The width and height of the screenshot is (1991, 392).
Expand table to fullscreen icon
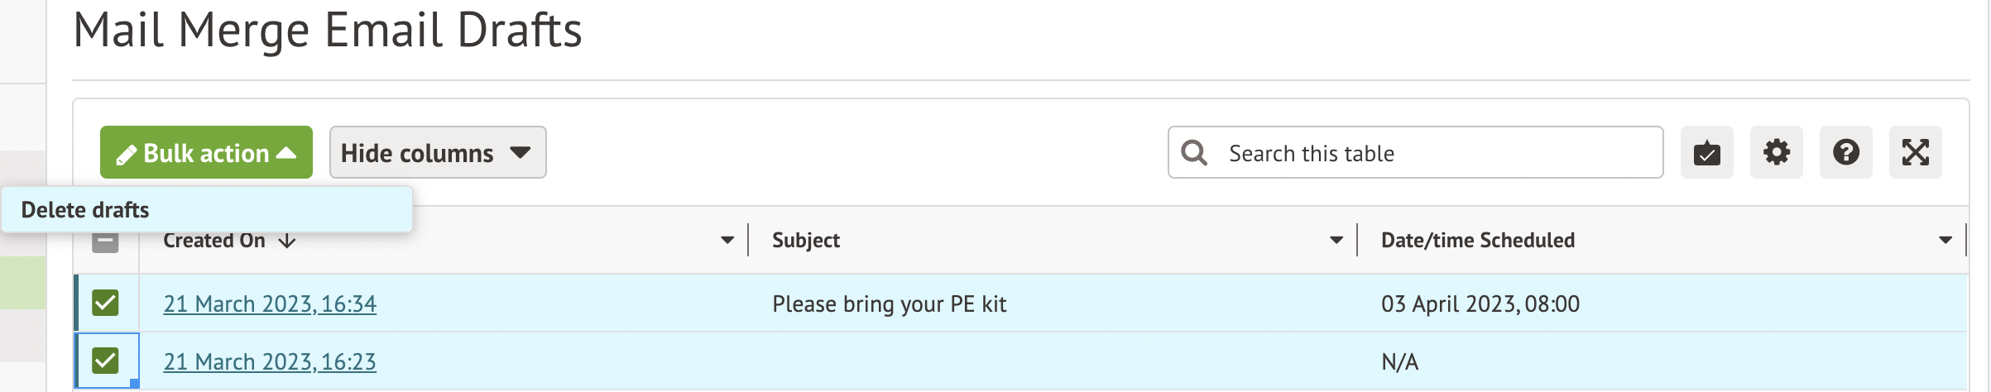1915,153
